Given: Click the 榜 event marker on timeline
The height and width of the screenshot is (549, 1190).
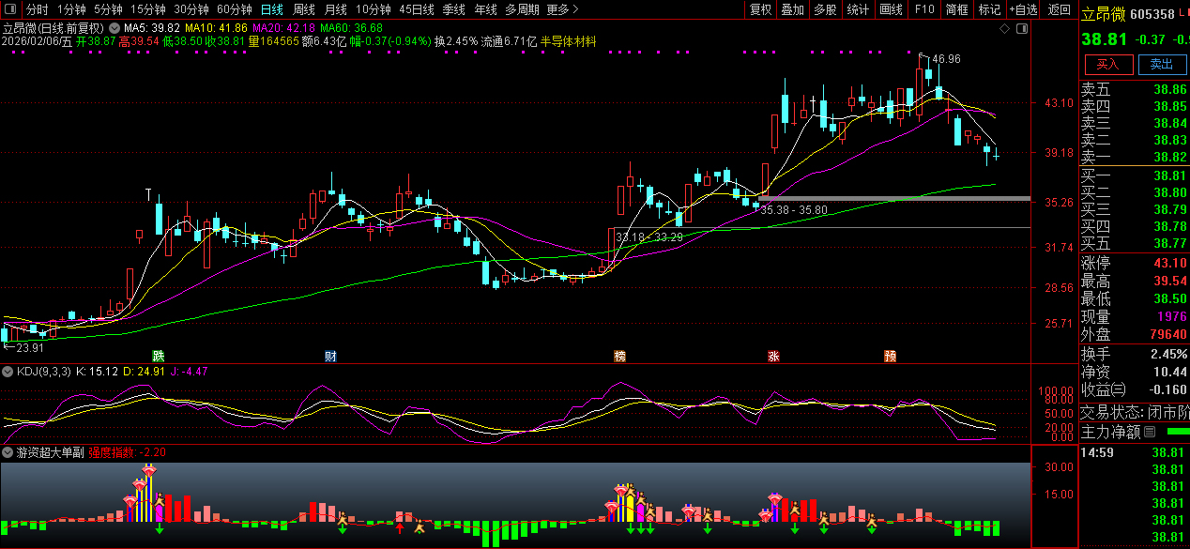Looking at the screenshot, I should (619, 356).
